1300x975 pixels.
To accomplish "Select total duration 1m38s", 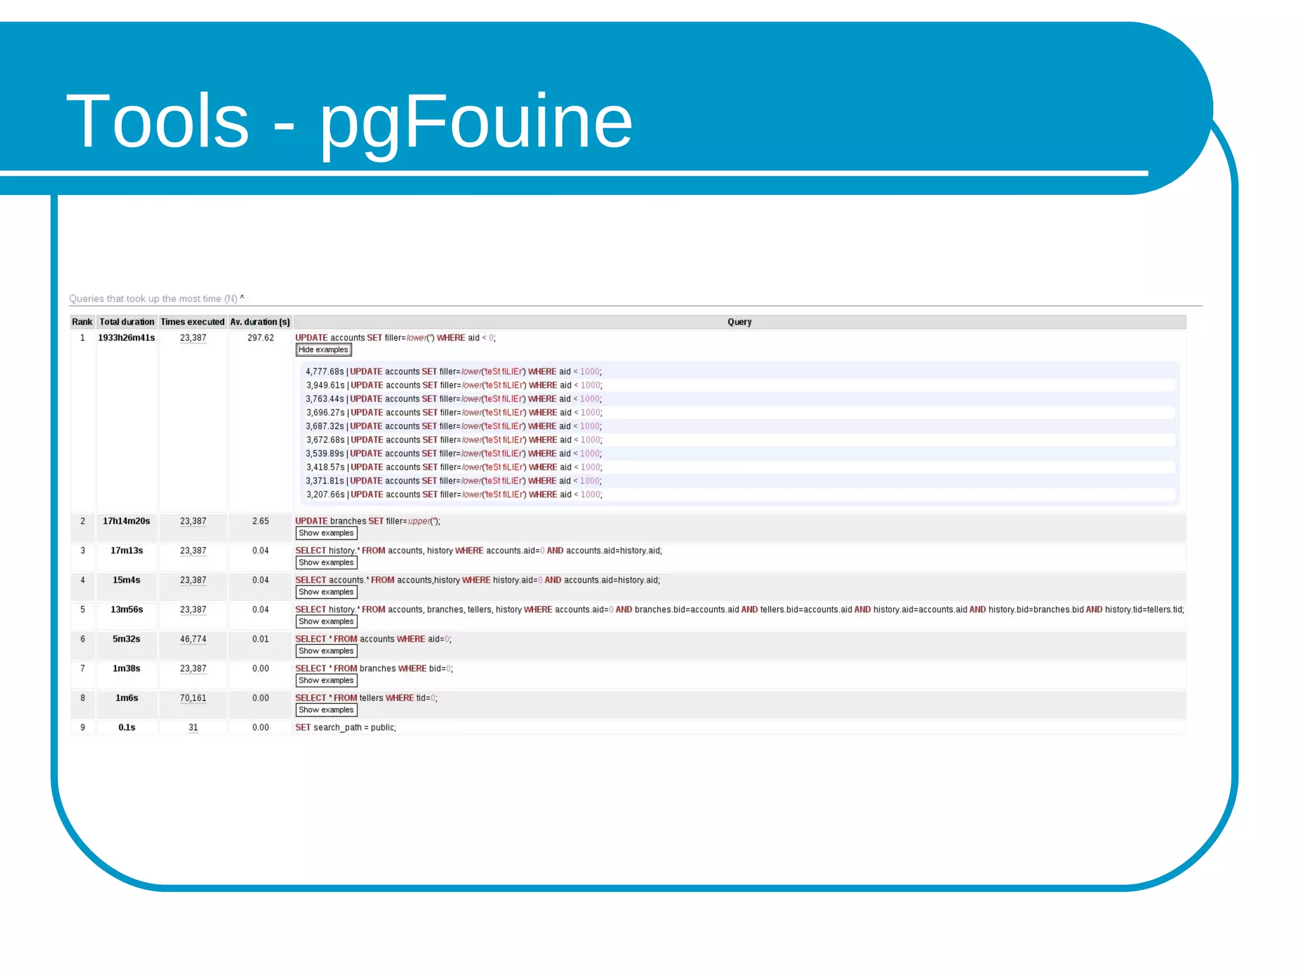I will 126,668.
